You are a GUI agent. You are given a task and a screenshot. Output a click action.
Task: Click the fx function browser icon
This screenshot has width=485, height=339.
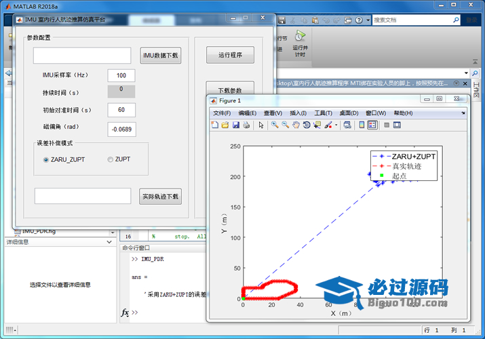tap(125, 313)
